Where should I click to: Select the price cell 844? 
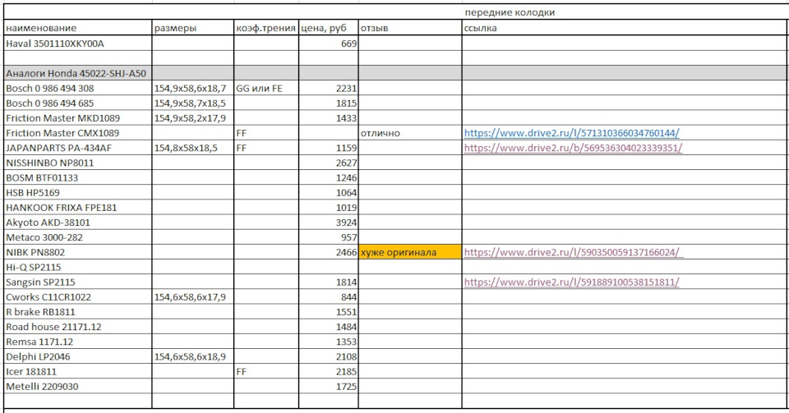coord(329,297)
